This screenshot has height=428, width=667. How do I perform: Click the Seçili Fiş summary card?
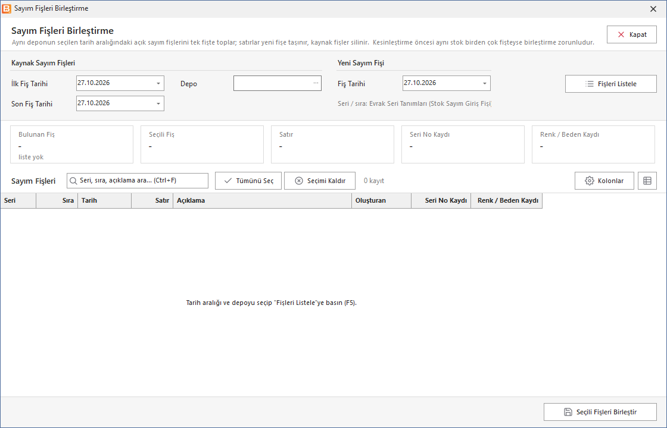pyautogui.click(x=202, y=144)
